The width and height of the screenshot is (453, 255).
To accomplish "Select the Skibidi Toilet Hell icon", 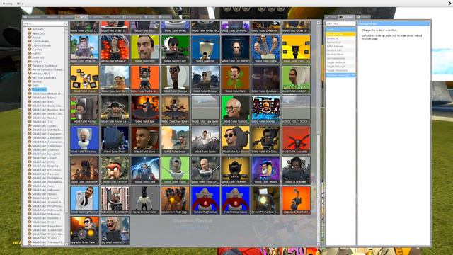I will point(205,49).
